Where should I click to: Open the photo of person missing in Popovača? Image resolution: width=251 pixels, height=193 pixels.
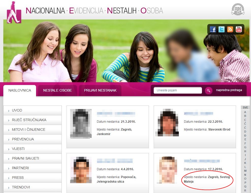pyautogui.click(x=81, y=170)
